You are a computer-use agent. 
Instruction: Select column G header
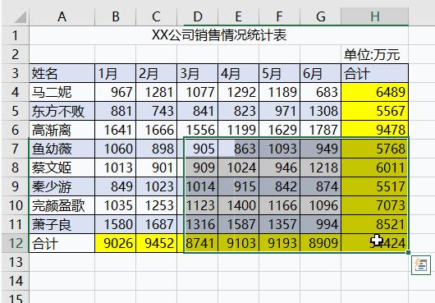pyautogui.click(x=320, y=16)
